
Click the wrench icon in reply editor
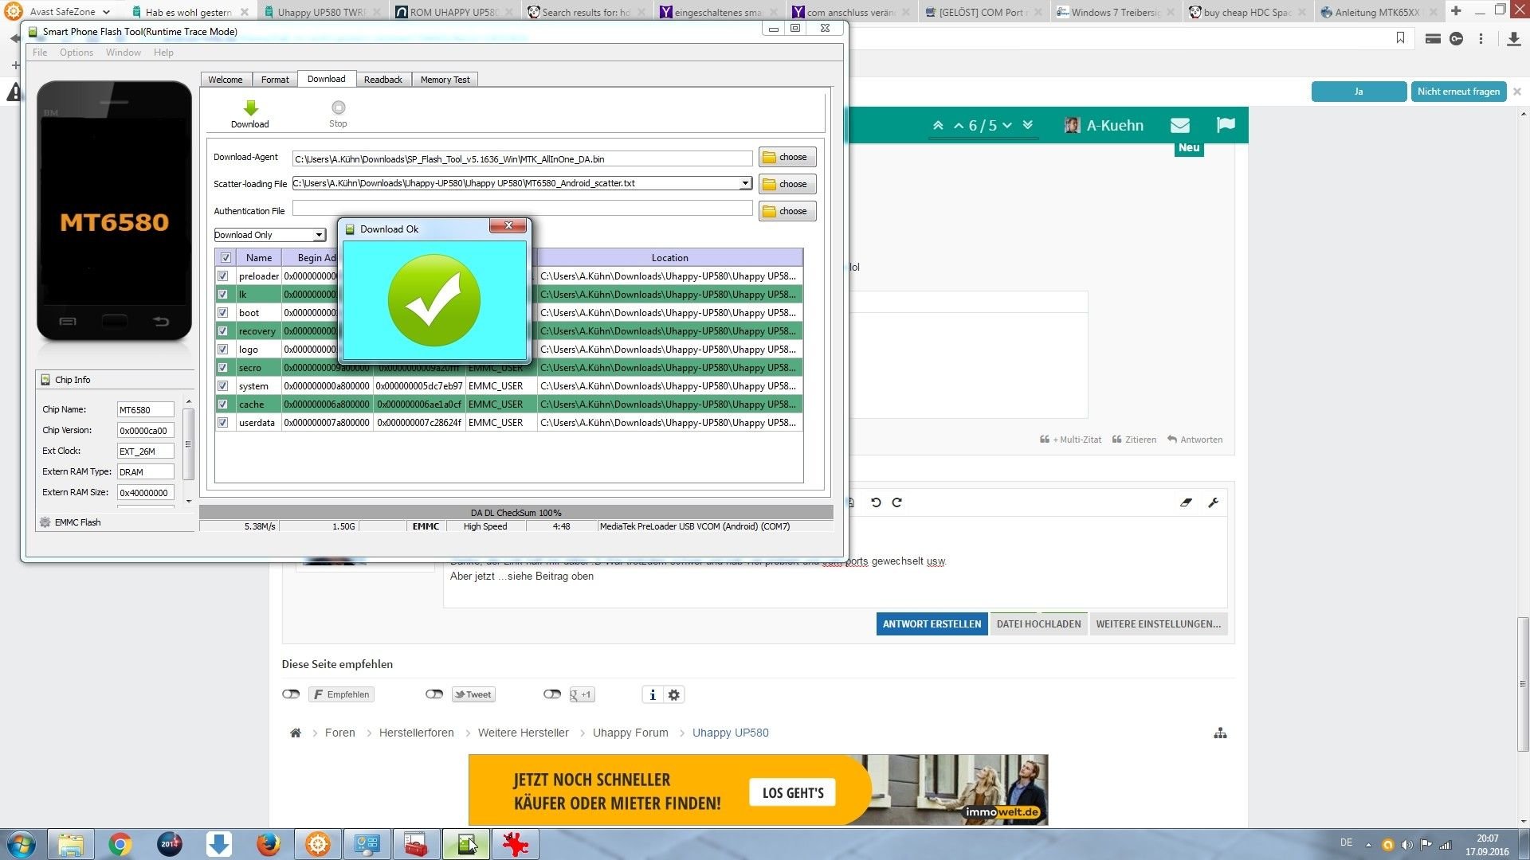click(x=1214, y=502)
